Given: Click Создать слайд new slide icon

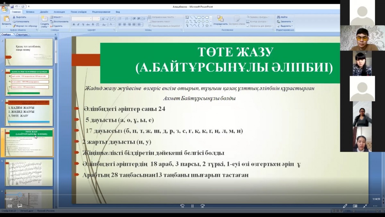Looking at the screenshot, I should pos(45,19).
